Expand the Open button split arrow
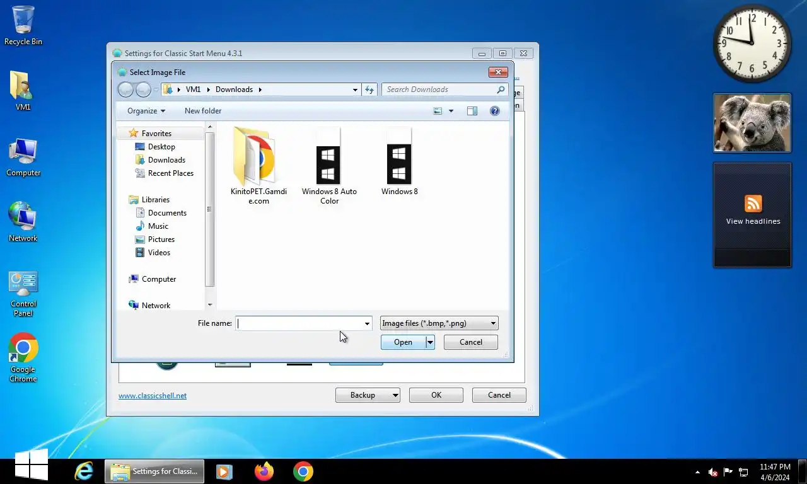This screenshot has height=484, width=807. tap(430, 342)
